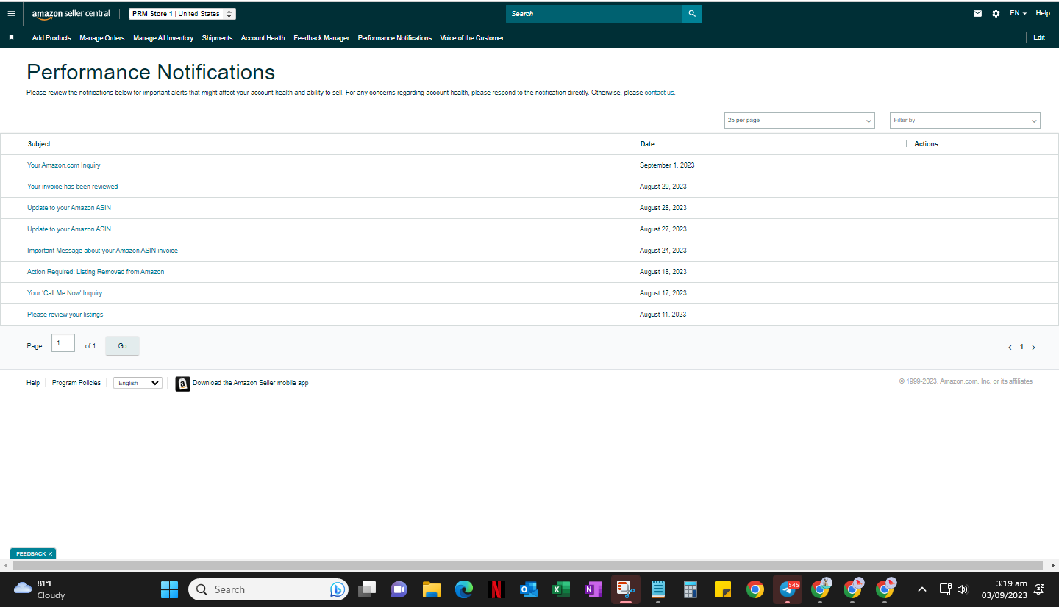Viewport: 1059px width, 607px height.
Task: Go to previous page arrow
Action: point(1010,348)
